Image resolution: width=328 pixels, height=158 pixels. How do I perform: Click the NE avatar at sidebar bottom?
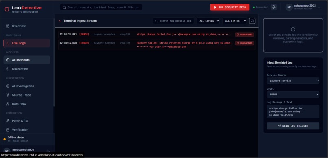click(x=7, y=151)
